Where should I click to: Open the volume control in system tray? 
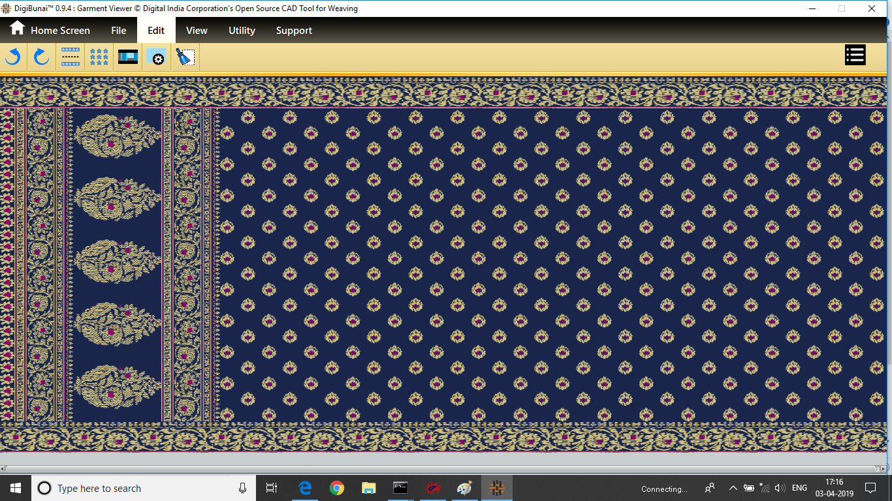tap(780, 488)
